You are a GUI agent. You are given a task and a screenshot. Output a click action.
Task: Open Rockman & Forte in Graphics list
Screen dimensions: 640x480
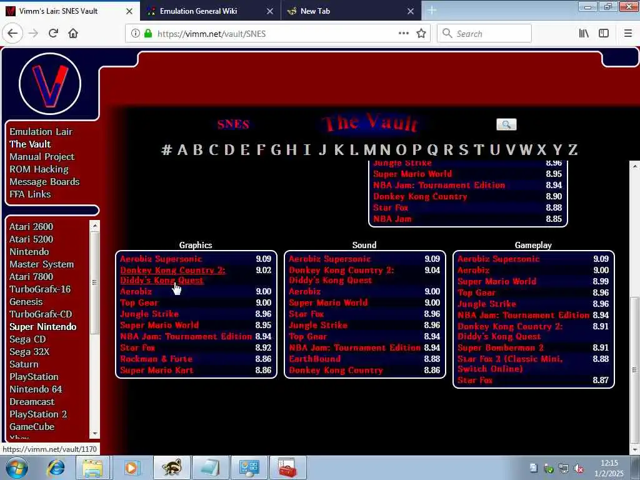pos(156,359)
